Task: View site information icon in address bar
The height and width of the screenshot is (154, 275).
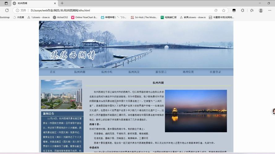Action: point(17,10)
